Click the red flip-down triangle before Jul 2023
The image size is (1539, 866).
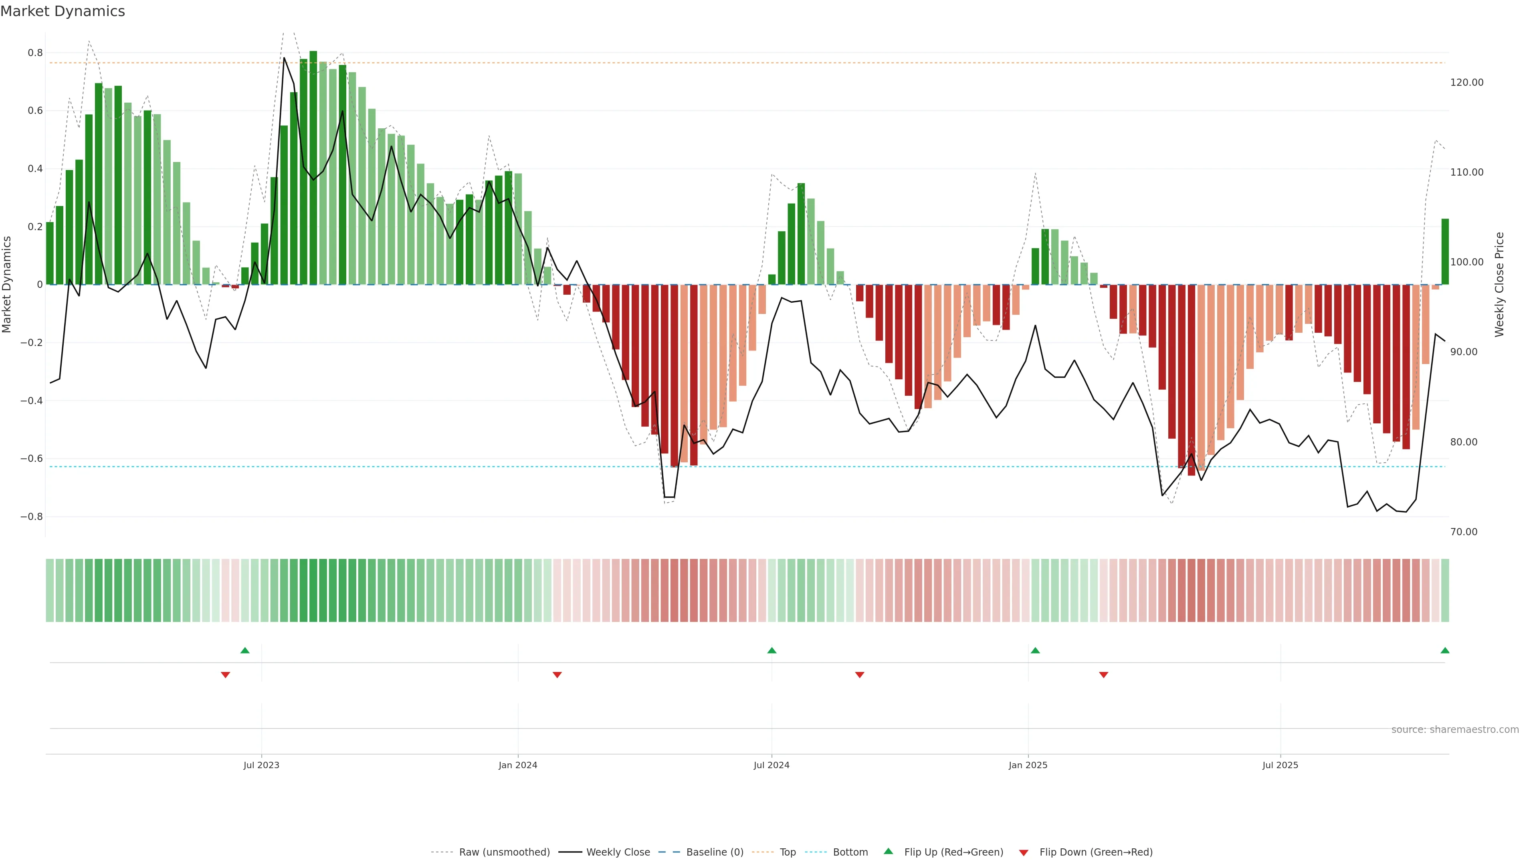225,675
